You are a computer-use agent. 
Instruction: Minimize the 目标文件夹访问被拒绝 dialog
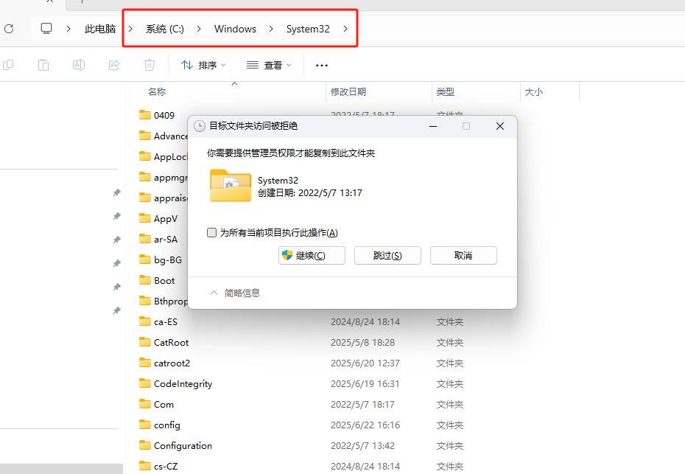[x=433, y=126]
